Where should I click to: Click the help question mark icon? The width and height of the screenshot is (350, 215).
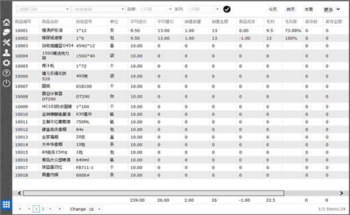(6, 73)
